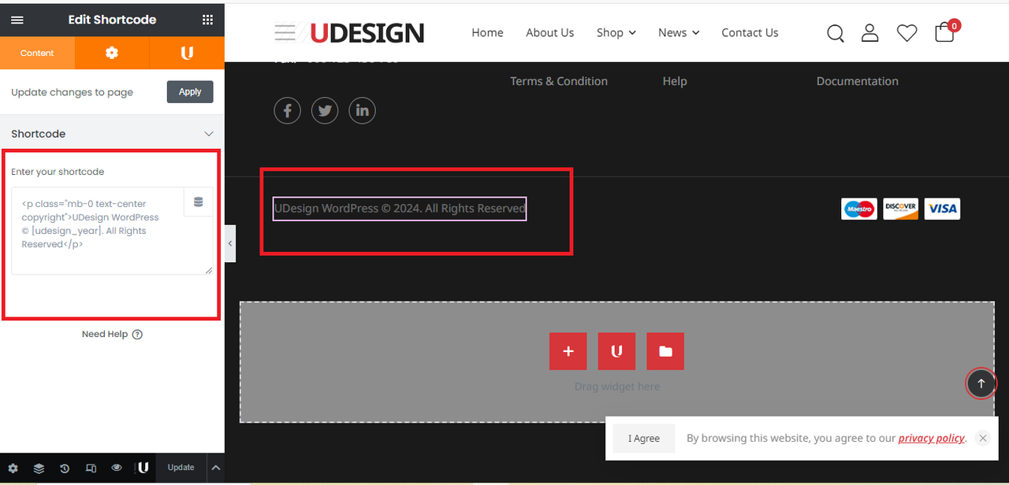1009x485 pixels.
Task: Add new section with plus button
Action: pyautogui.click(x=568, y=351)
